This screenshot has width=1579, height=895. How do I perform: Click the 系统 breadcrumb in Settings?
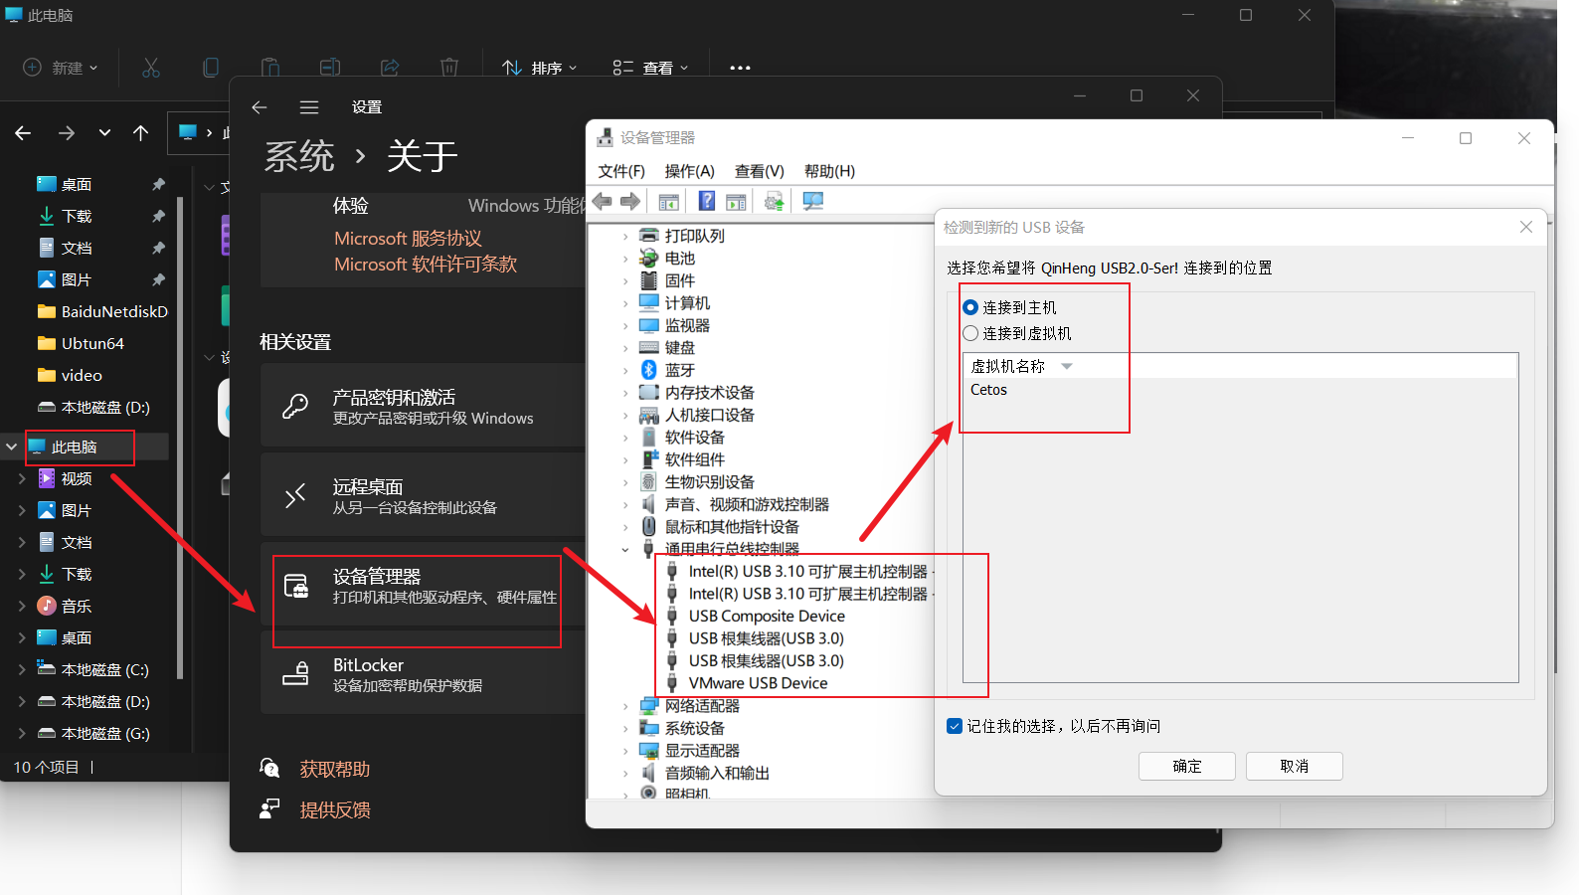[299, 156]
